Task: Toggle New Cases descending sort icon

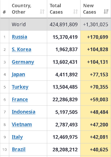Action: coord(106,12)
